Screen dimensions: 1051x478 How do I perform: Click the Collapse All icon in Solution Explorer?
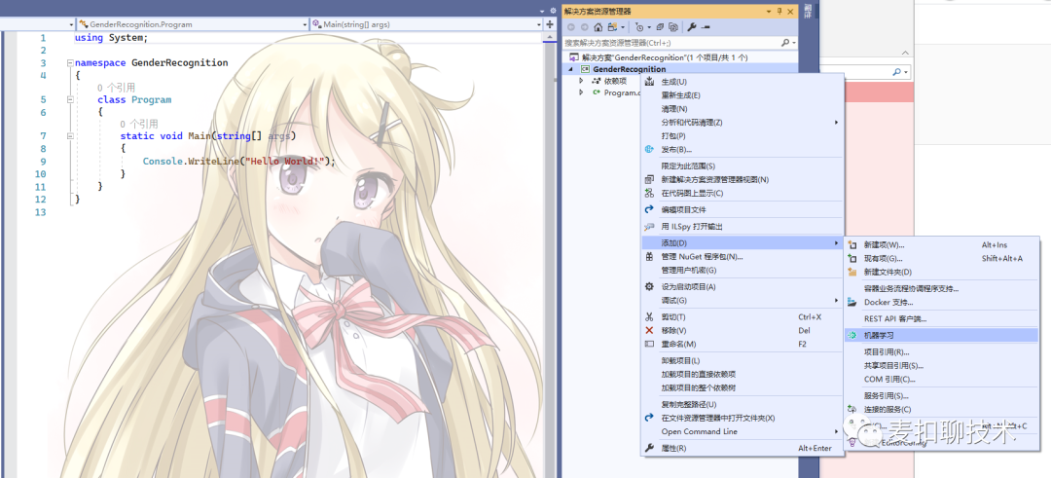point(659,27)
